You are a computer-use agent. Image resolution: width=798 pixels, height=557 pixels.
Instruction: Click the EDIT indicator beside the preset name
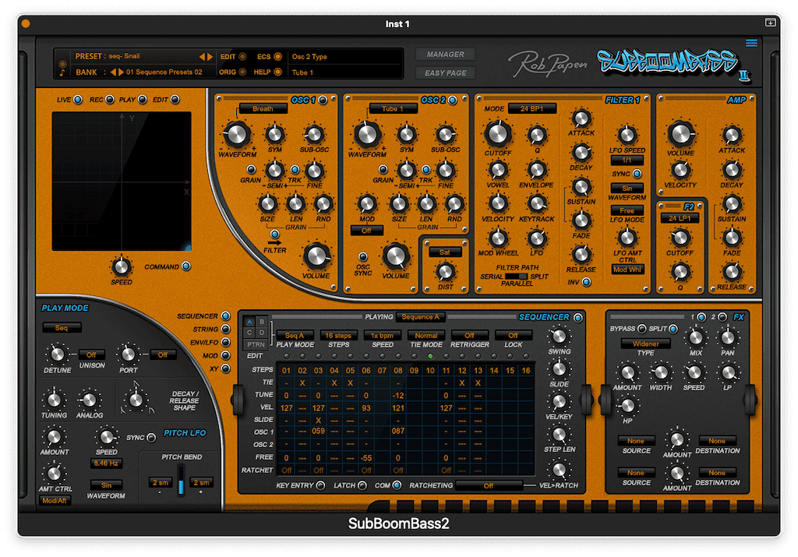coord(242,55)
